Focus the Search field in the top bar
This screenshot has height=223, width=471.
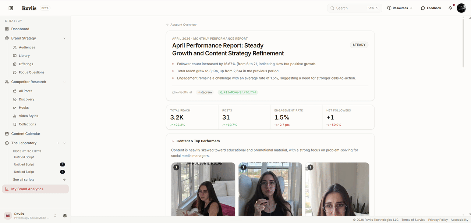point(354,8)
